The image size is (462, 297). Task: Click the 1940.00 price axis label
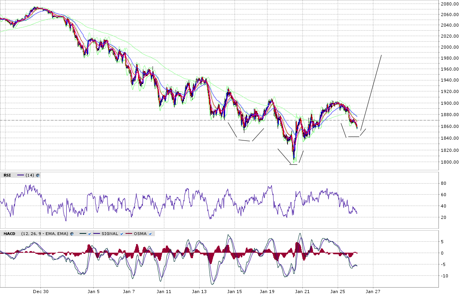(x=449, y=80)
